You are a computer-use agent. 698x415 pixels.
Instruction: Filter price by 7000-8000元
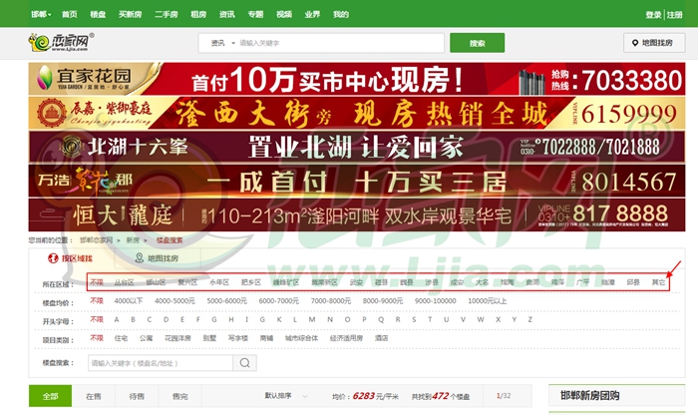click(331, 301)
